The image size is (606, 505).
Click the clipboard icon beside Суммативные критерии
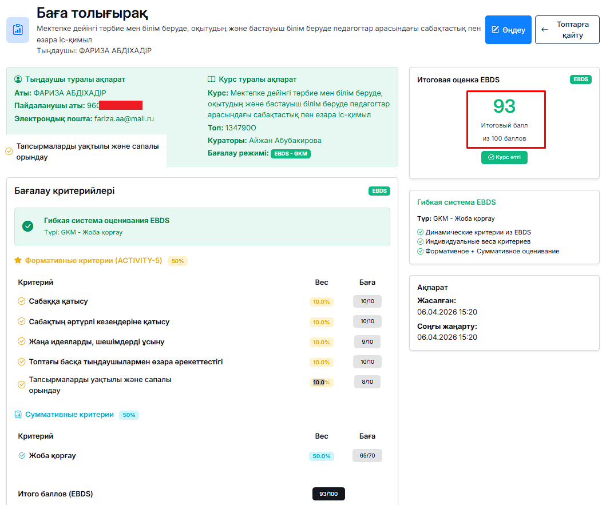pos(18,415)
